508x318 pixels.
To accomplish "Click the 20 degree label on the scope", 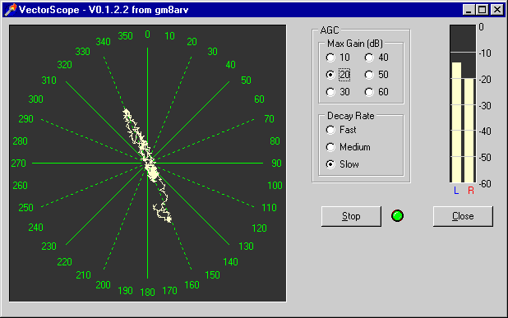I will [x=192, y=42].
